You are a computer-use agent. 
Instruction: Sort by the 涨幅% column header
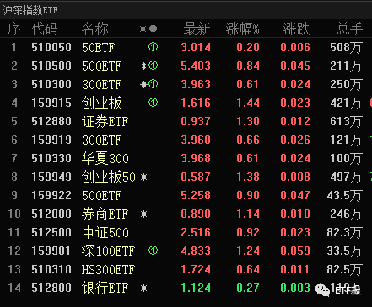pyautogui.click(x=242, y=29)
